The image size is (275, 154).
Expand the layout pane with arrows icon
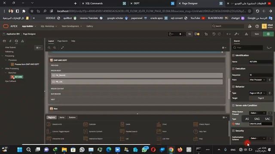pos(62,47)
